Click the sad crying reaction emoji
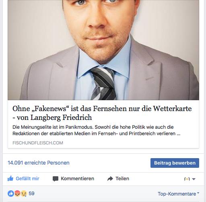 (x=24, y=194)
